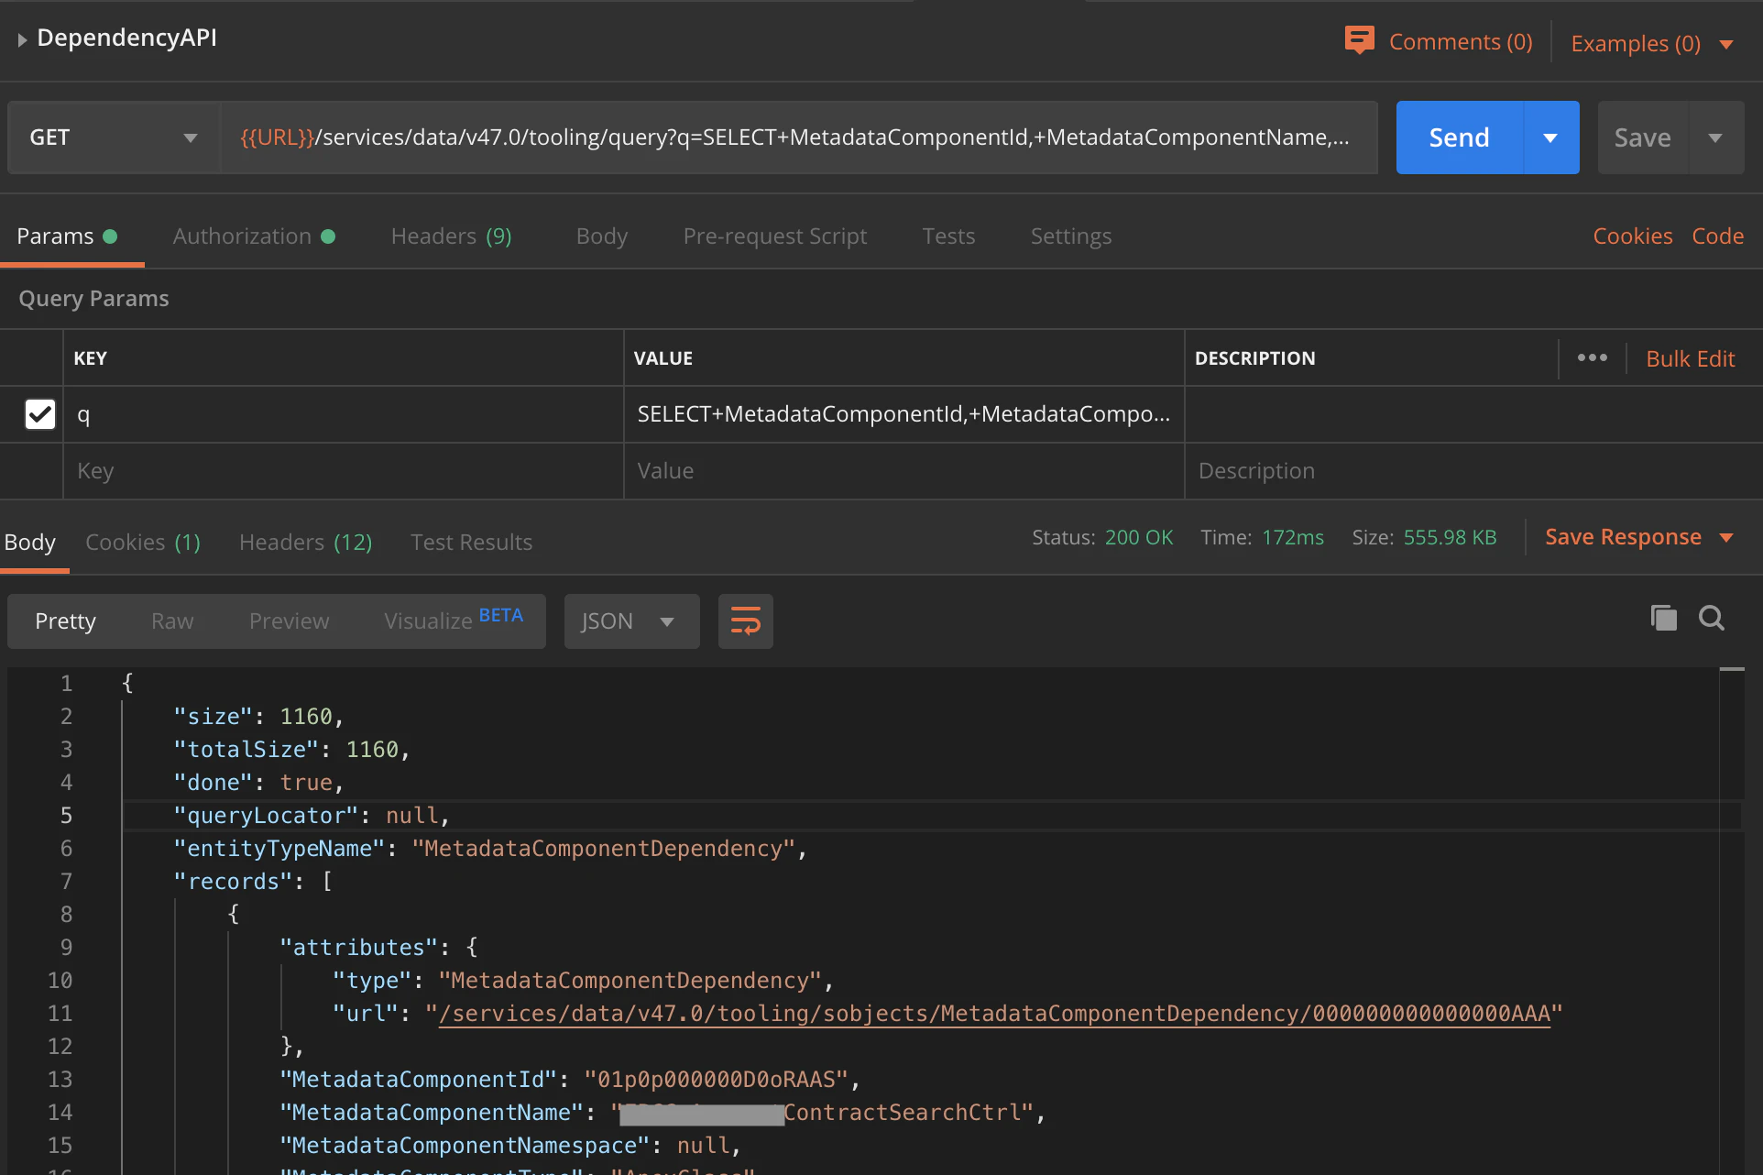Click the Comments speech bubble icon
Screen dimensions: 1763x1175
1359,40
